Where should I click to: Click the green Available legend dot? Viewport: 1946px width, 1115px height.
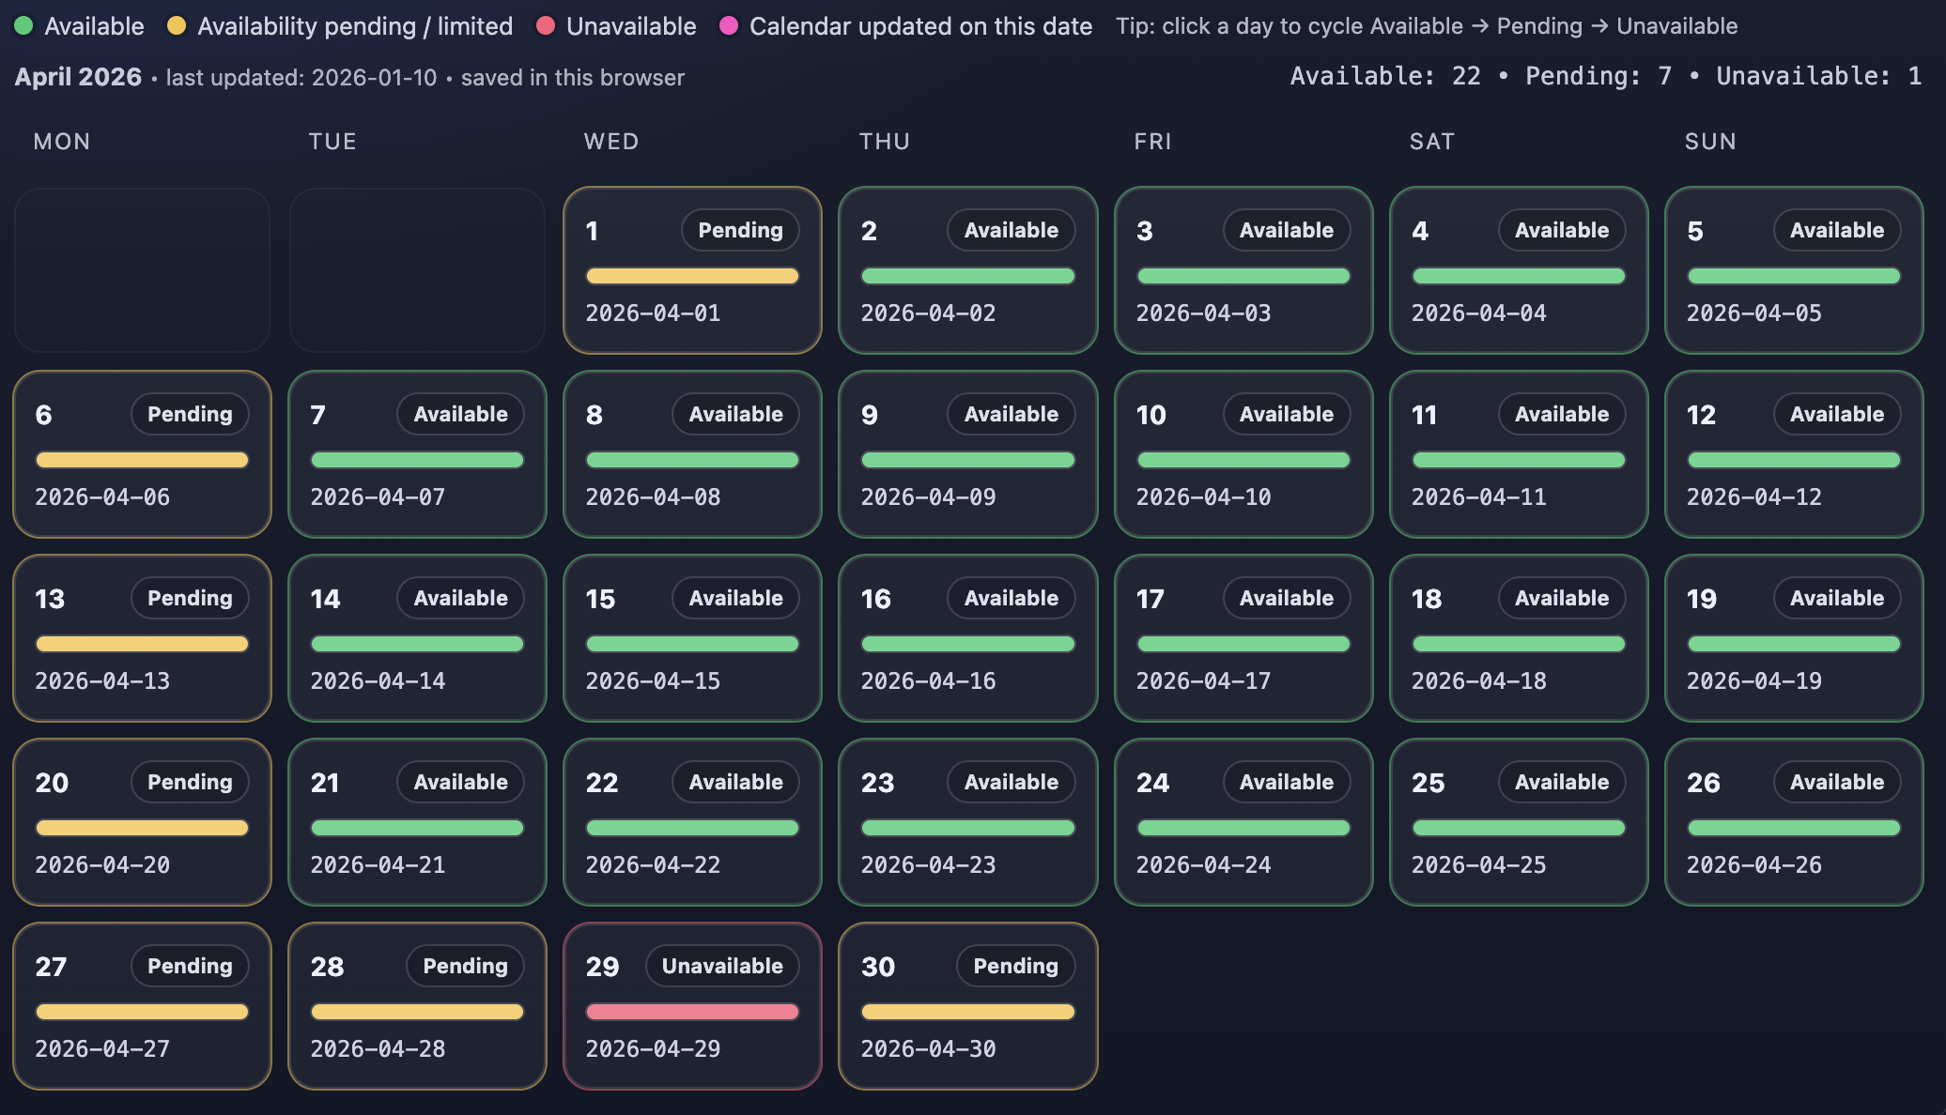click(x=23, y=26)
